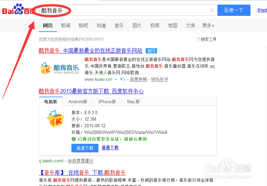Switch to the iPhone版 tab
This screenshot has width=267, height=186.
[x=107, y=102]
